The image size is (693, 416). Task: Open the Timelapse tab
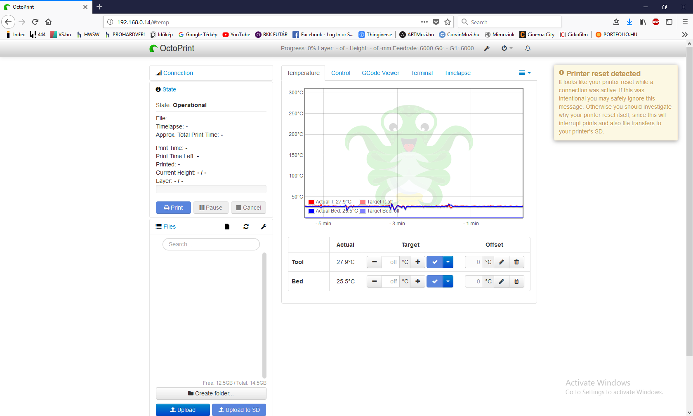coord(457,73)
